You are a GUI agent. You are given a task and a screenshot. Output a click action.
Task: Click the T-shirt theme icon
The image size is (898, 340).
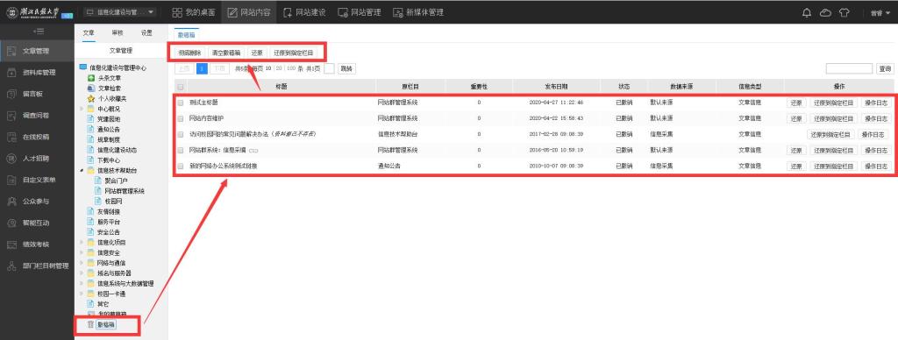click(x=845, y=12)
